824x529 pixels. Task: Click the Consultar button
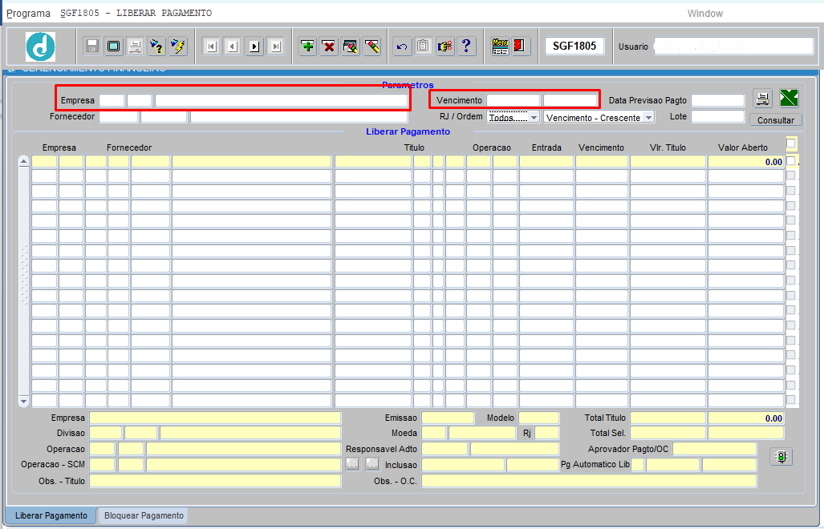click(x=776, y=120)
